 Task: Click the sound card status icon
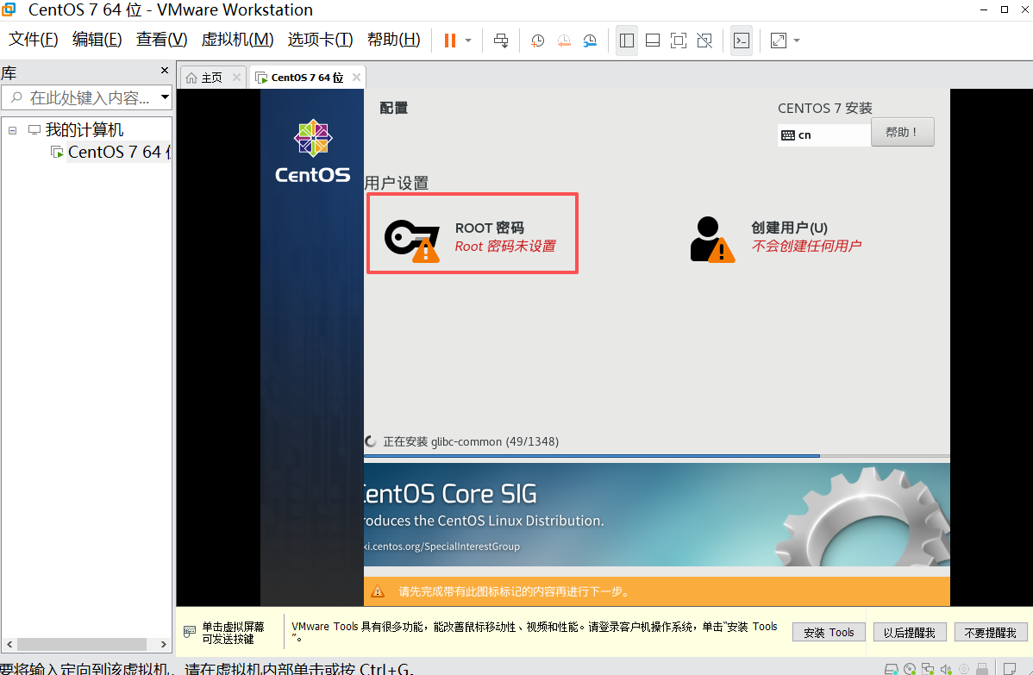[x=945, y=669]
